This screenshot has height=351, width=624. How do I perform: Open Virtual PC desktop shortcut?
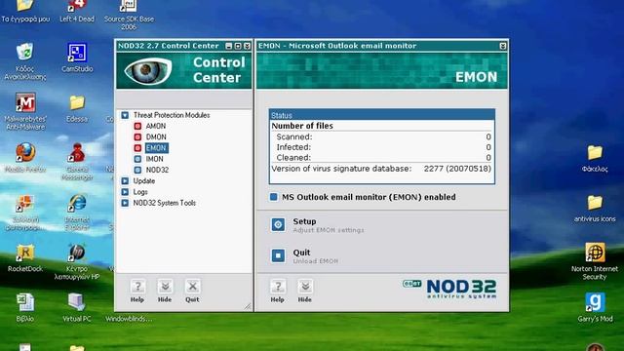click(x=77, y=308)
